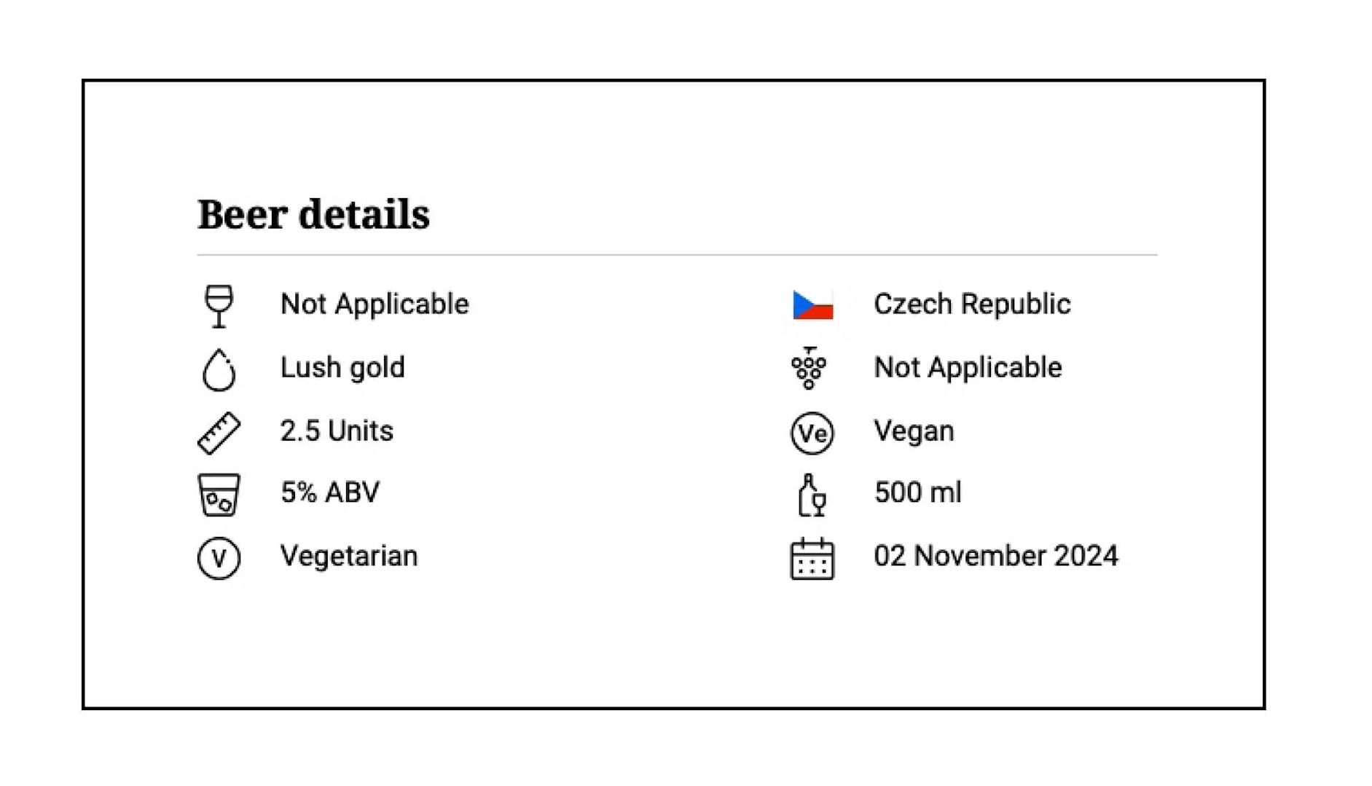Click the calendar icon next to 02 November 2024
The height and width of the screenshot is (786, 1372).
coord(811,557)
